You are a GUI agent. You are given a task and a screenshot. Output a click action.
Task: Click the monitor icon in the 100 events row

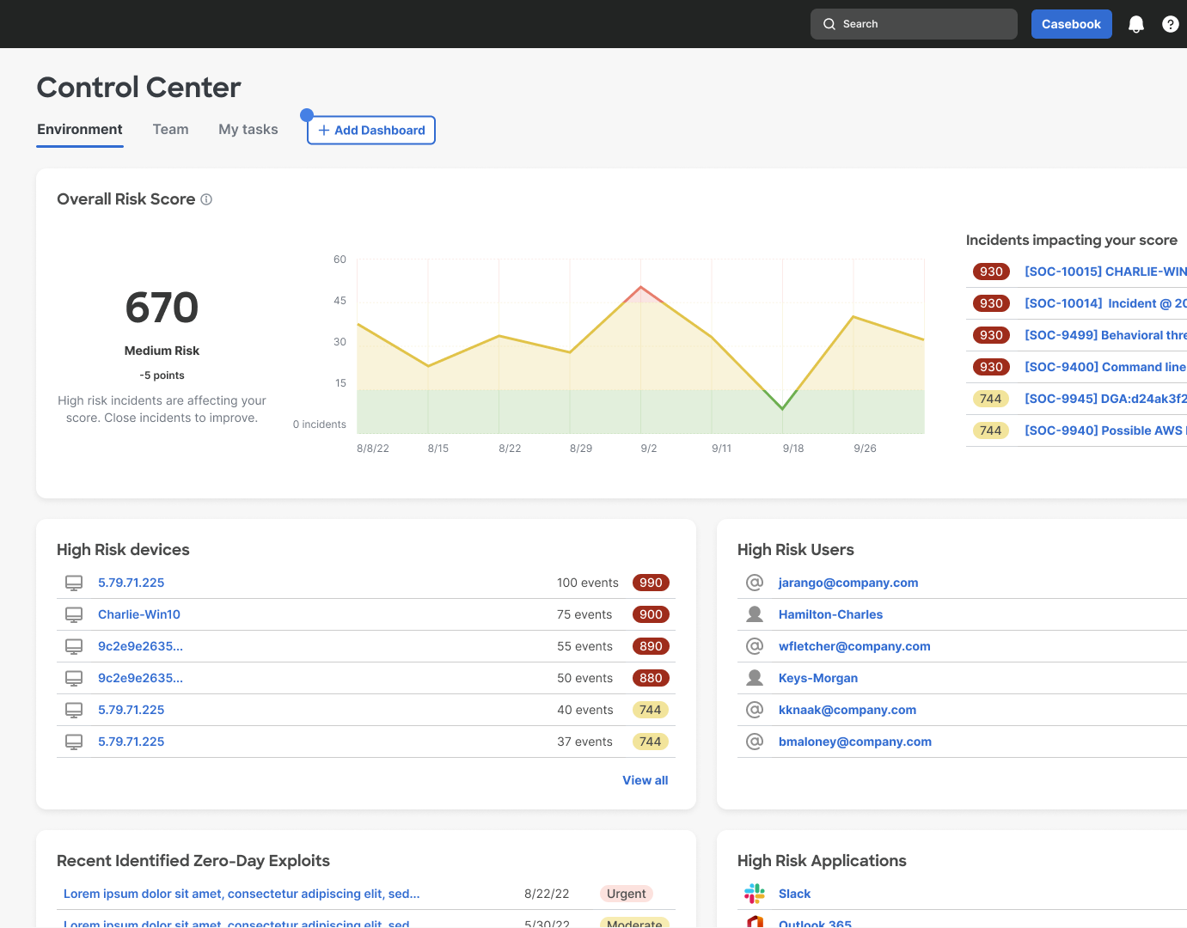pos(74,583)
